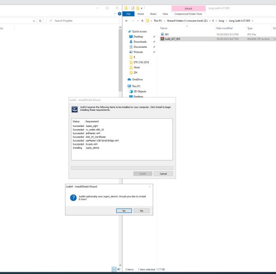This screenshot has width=276, height=274.
Task: Open recent locations dropdown arrow
Action: [x=138, y=21]
